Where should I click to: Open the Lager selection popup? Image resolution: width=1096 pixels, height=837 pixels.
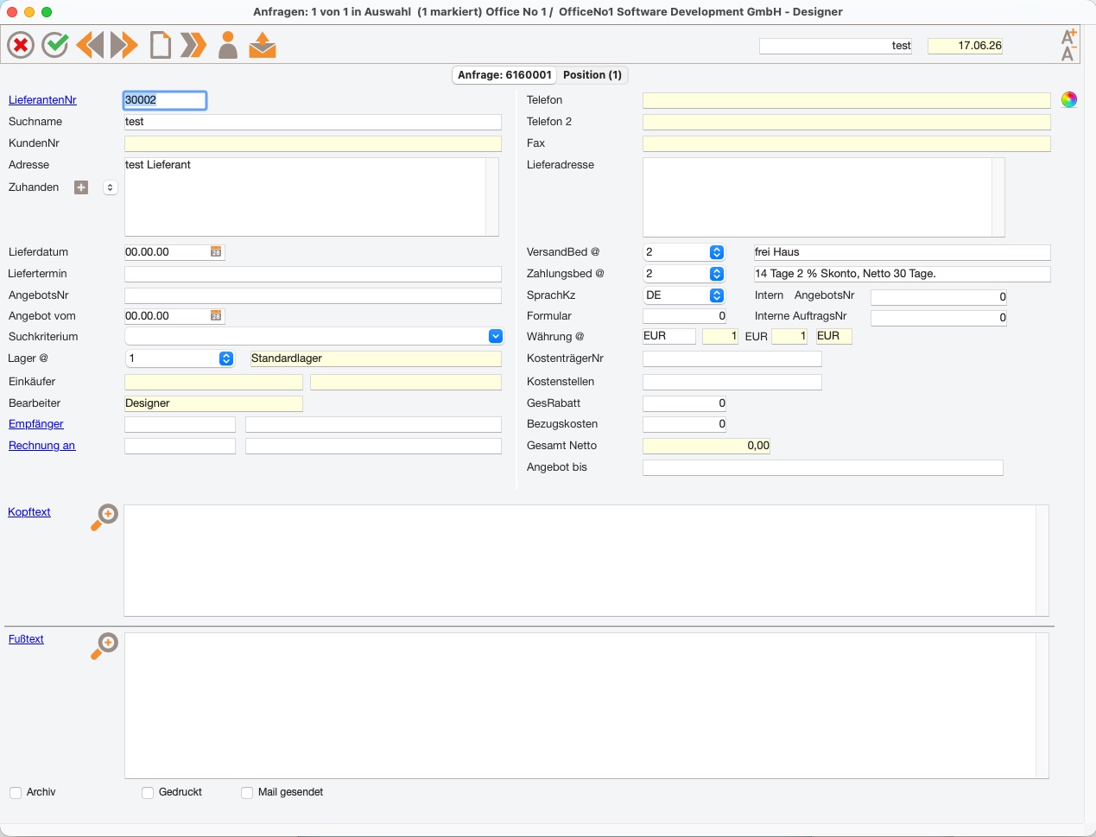tap(226, 358)
